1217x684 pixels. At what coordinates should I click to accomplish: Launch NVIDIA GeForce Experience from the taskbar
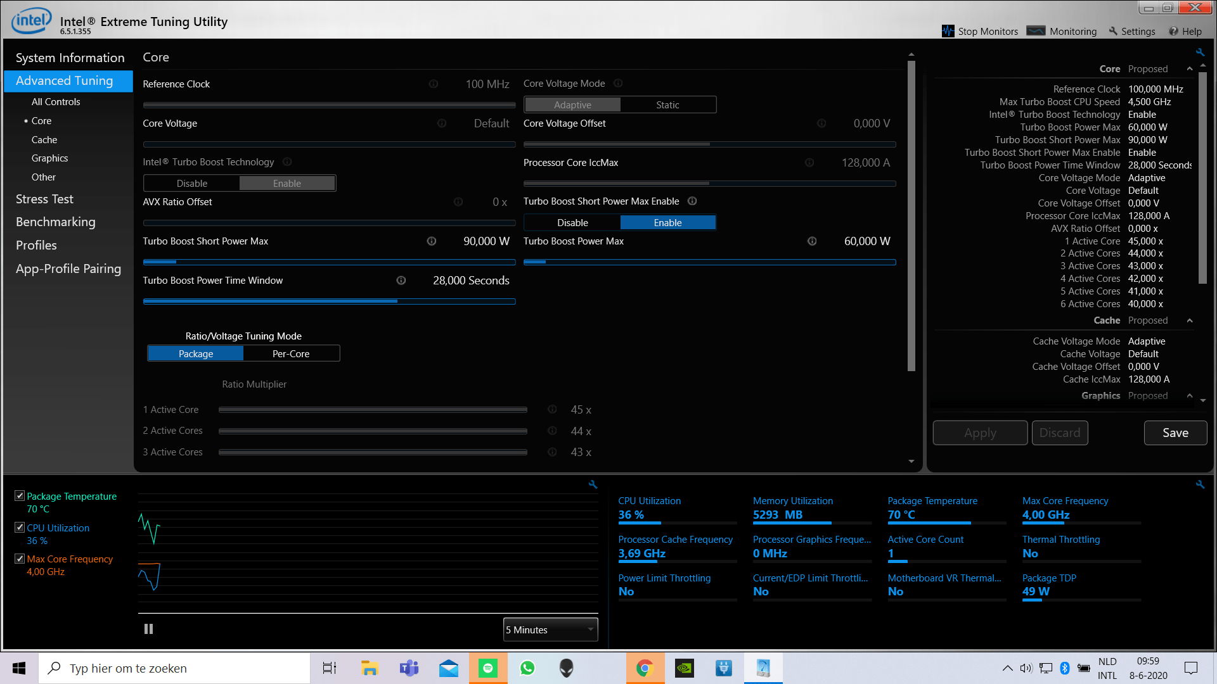(685, 668)
